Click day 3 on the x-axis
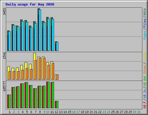This screenshot has width=148, height=115. tap(18, 112)
